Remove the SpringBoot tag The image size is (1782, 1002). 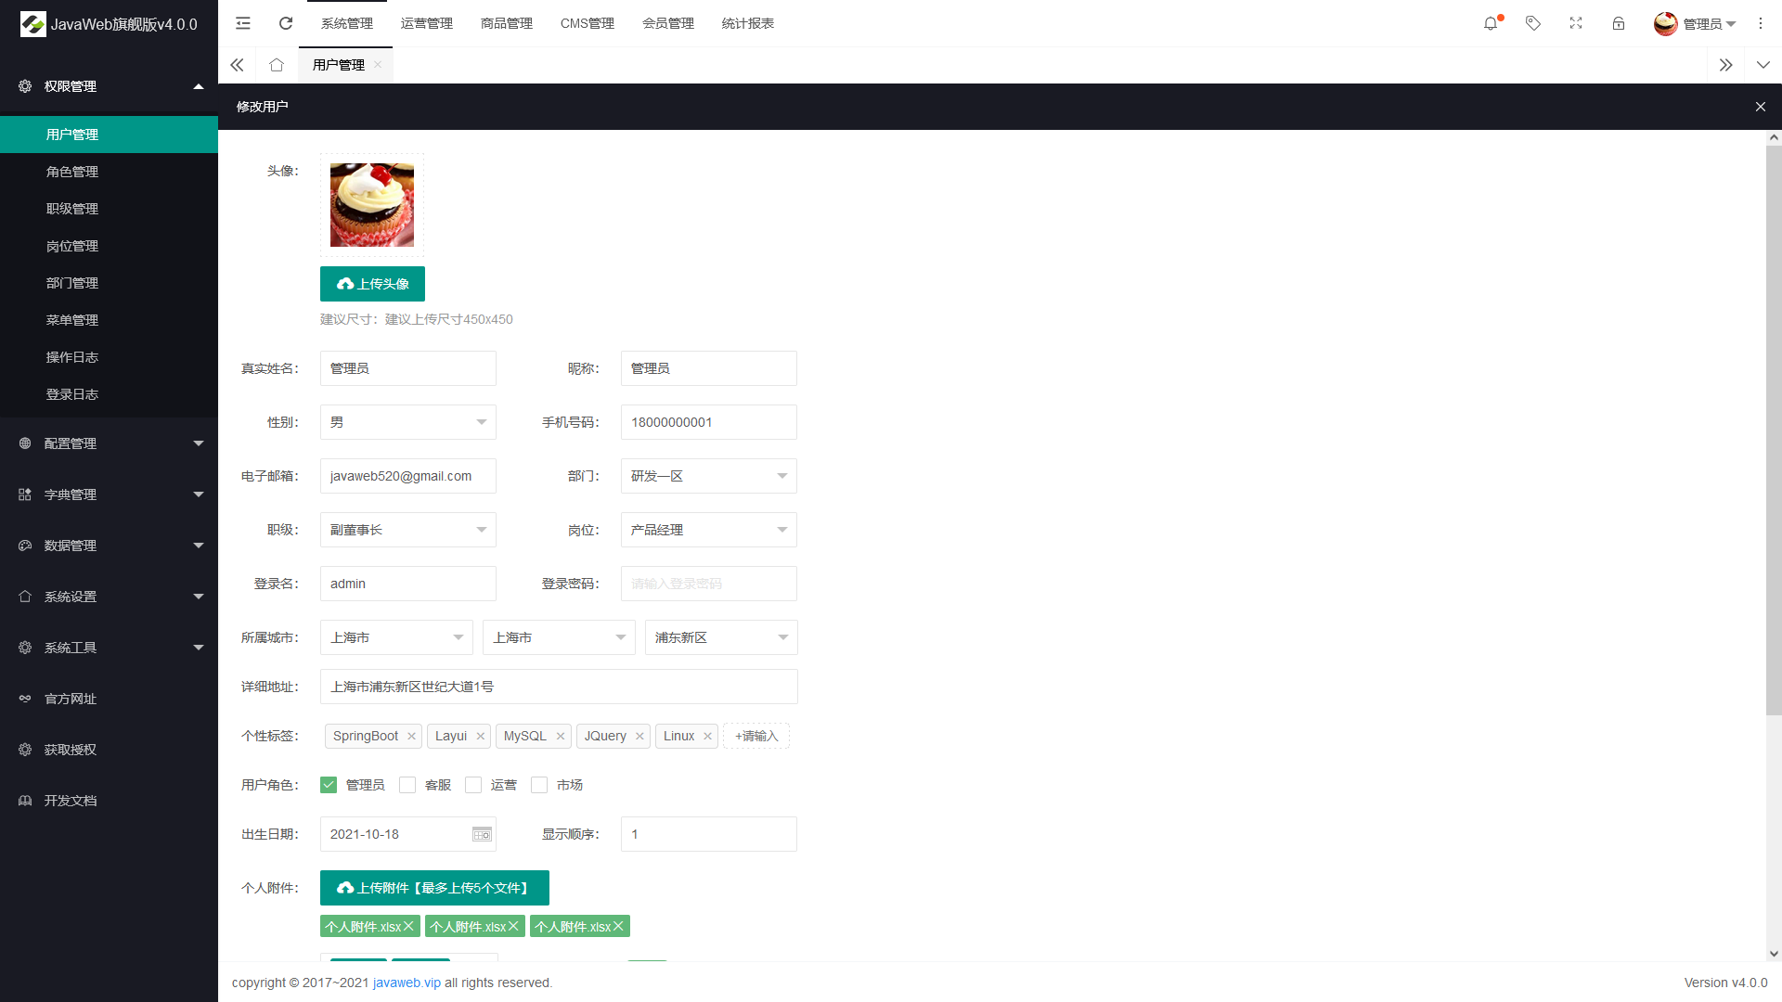411,736
